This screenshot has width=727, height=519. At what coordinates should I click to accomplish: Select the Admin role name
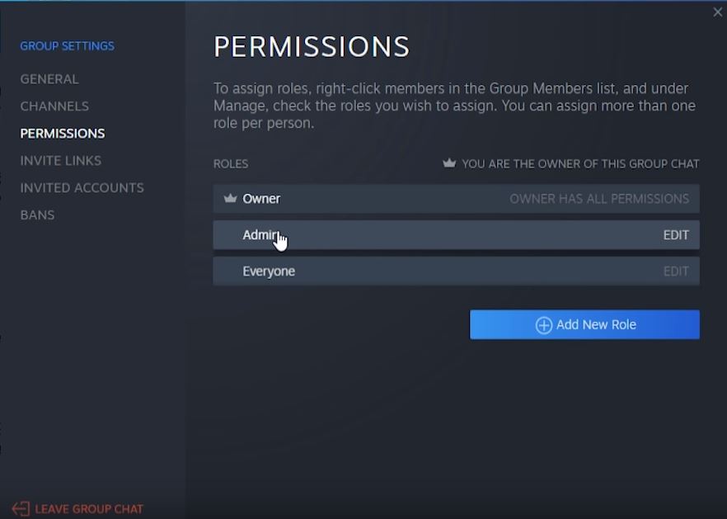tap(260, 235)
